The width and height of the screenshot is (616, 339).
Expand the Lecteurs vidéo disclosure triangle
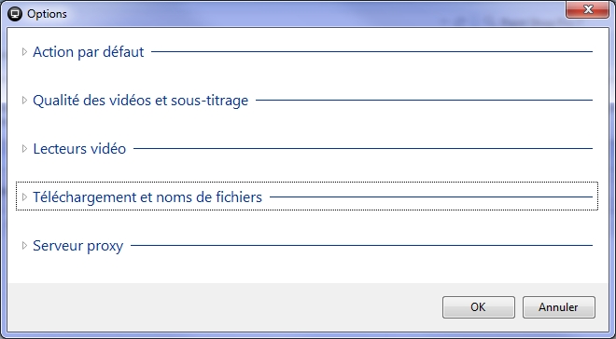[24, 148]
